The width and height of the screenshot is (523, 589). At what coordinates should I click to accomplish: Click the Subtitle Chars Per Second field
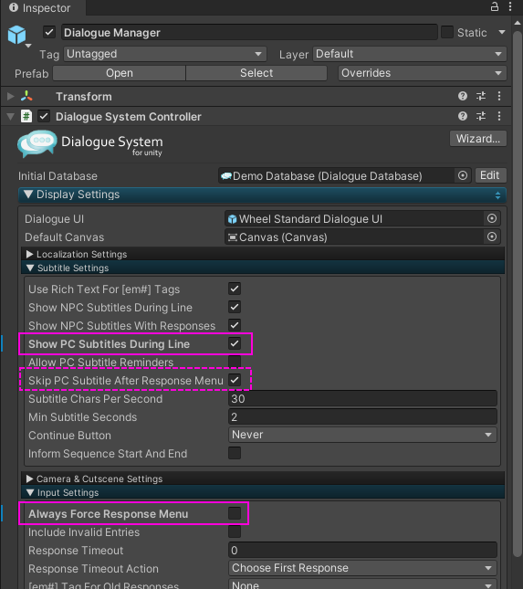[362, 398]
